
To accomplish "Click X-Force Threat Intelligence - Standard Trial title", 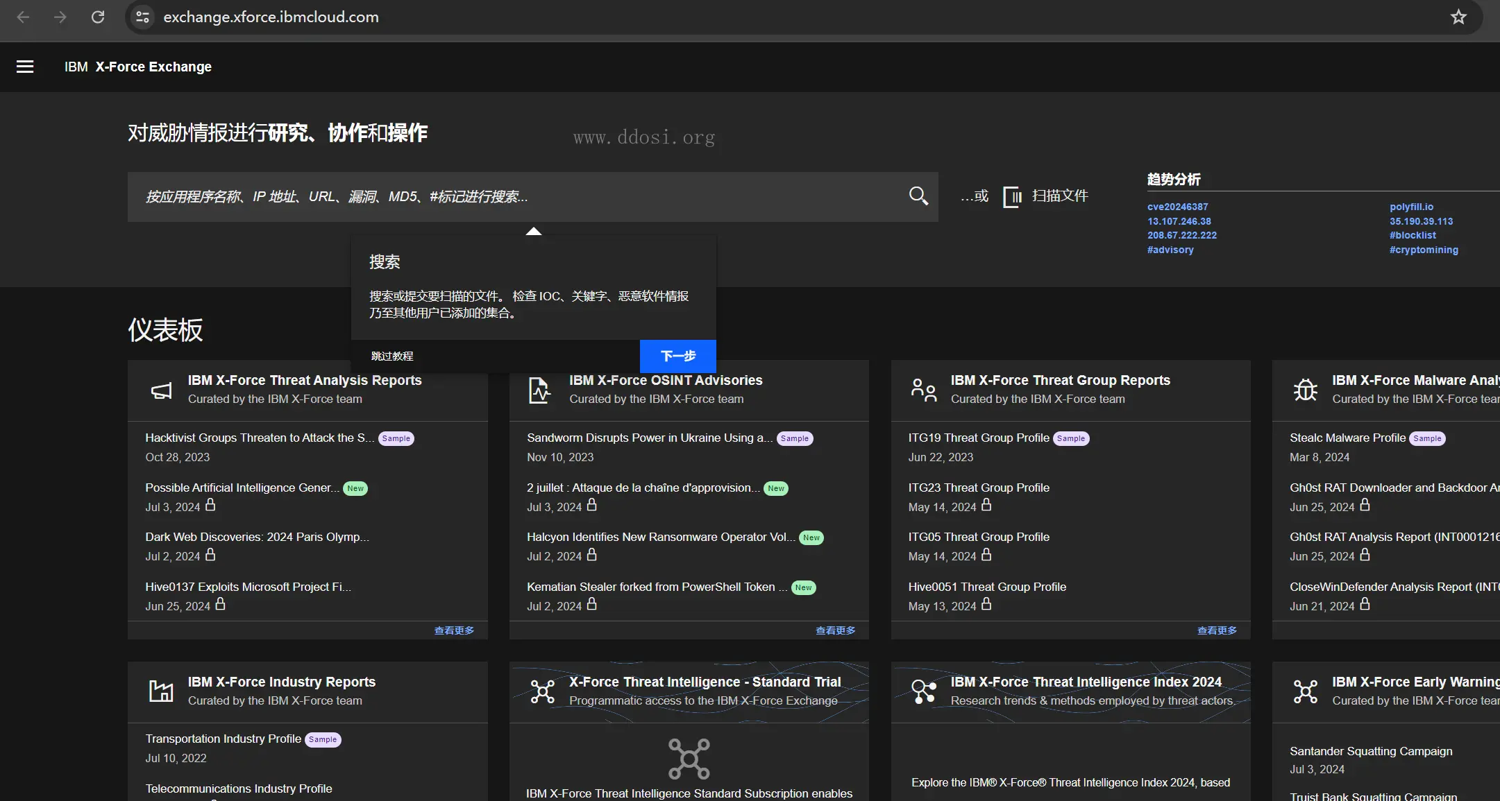I will pyautogui.click(x=705, y=682).
